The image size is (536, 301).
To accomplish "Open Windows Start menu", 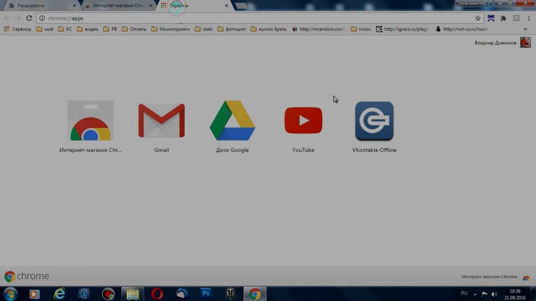I will click(x=10, y=294).
